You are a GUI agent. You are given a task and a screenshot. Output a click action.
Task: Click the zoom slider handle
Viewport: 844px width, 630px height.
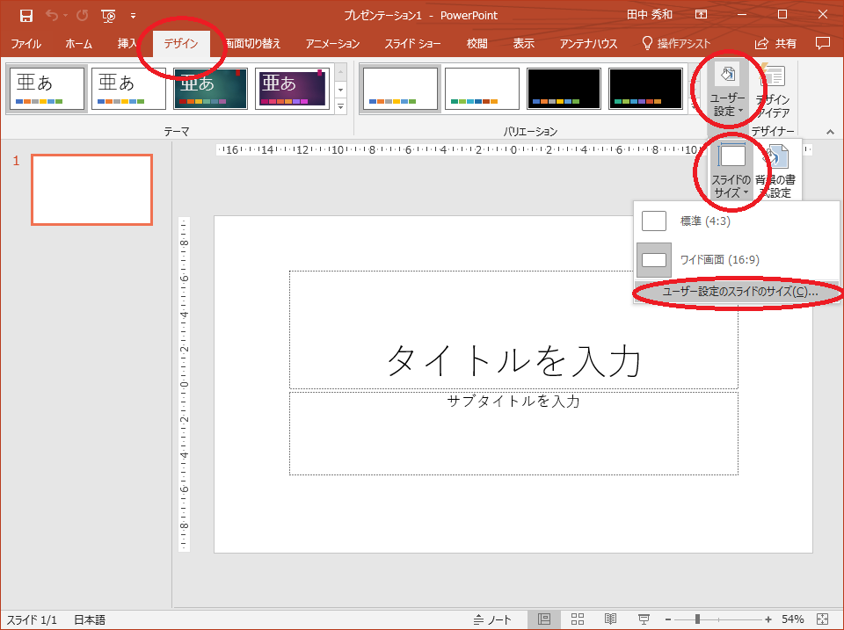[697, 619]
